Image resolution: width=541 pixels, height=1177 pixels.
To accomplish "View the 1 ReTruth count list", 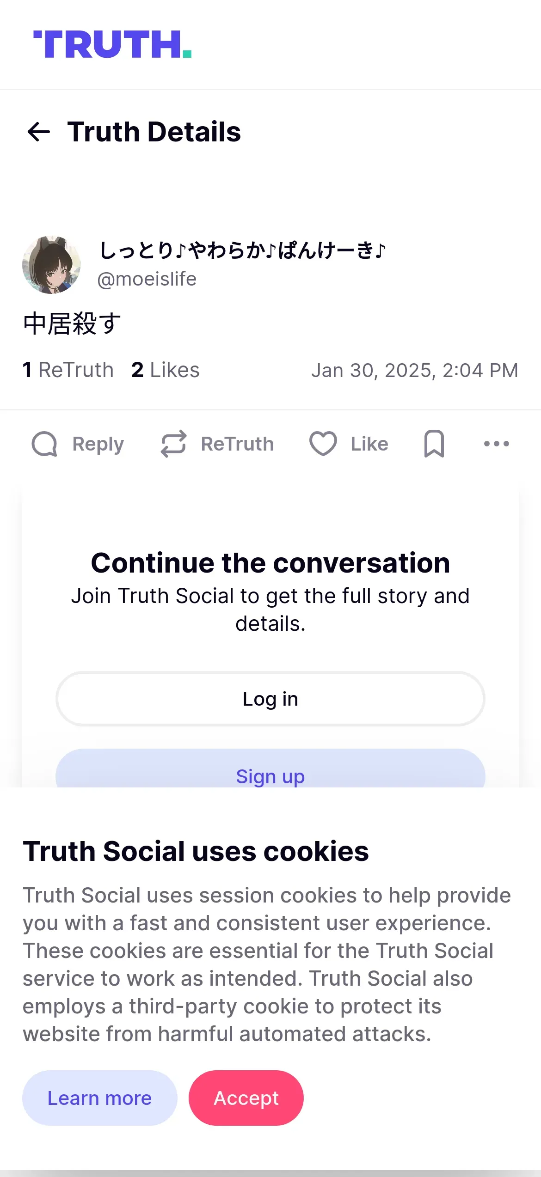I will pos(68,370).
